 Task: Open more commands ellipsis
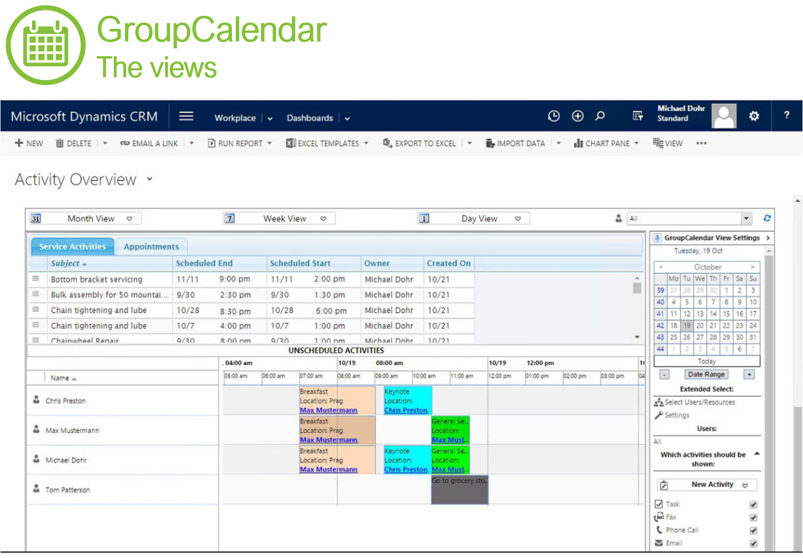point(702,143)
